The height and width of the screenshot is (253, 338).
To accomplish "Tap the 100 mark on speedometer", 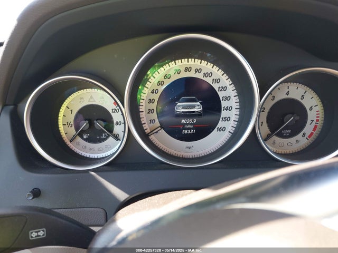I will pos(208,75).
